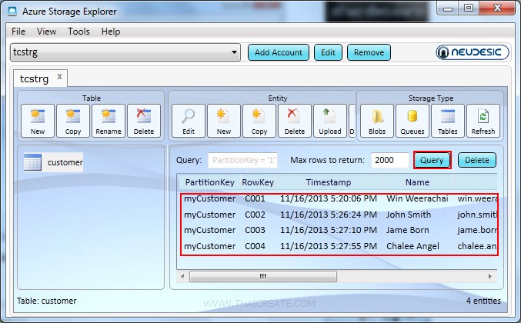Switch to Blobs storage type

click(x=378, y=121)
